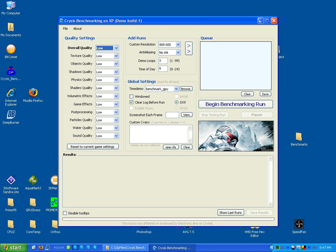
Task: Open the About menu
Action: (x=77, y=29)
